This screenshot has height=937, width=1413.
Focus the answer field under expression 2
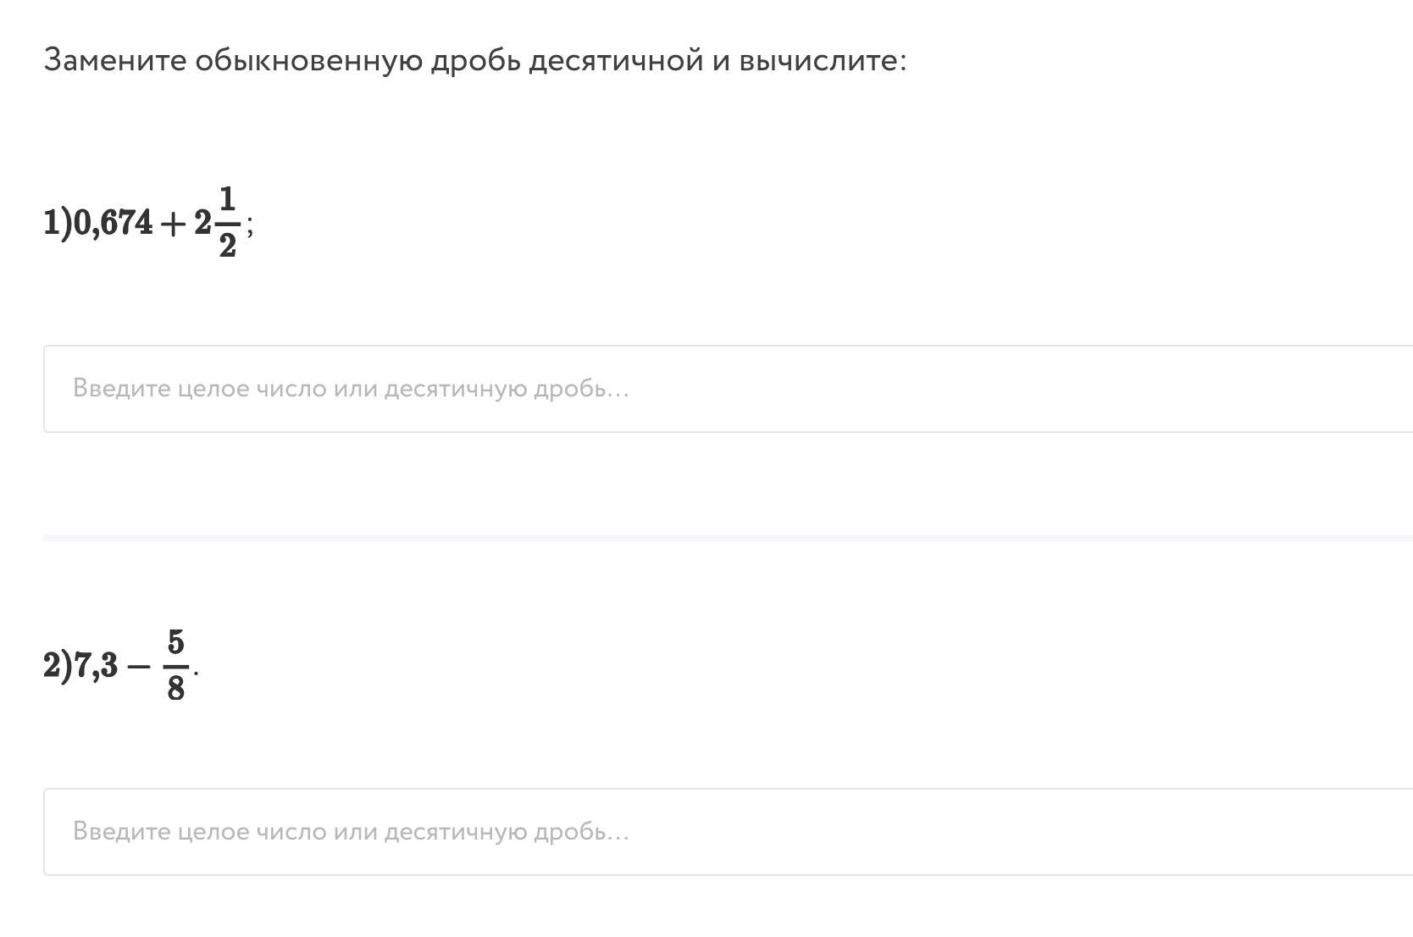pos(727,831)
